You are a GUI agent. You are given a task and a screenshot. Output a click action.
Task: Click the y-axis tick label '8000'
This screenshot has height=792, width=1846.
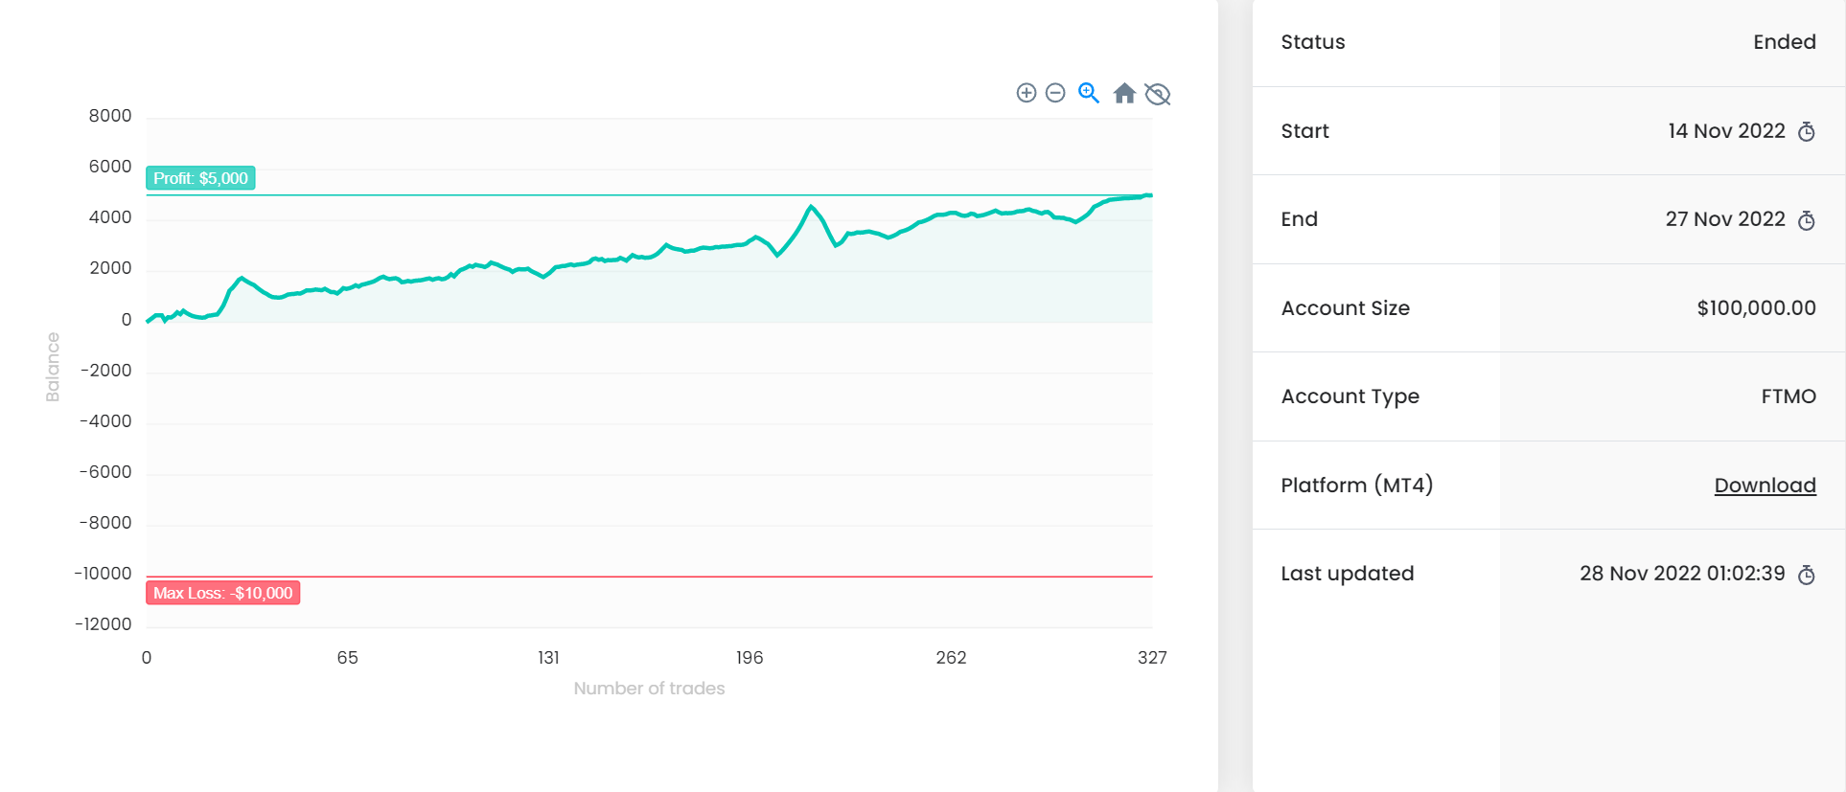click(110, 116)
